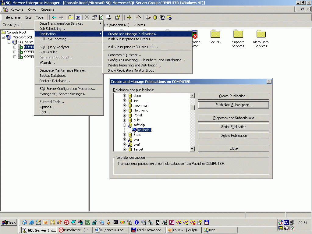Open the Security folder icon
This screenshot has width=312, height=234.
pyautogui.click(x=215, y=34)
